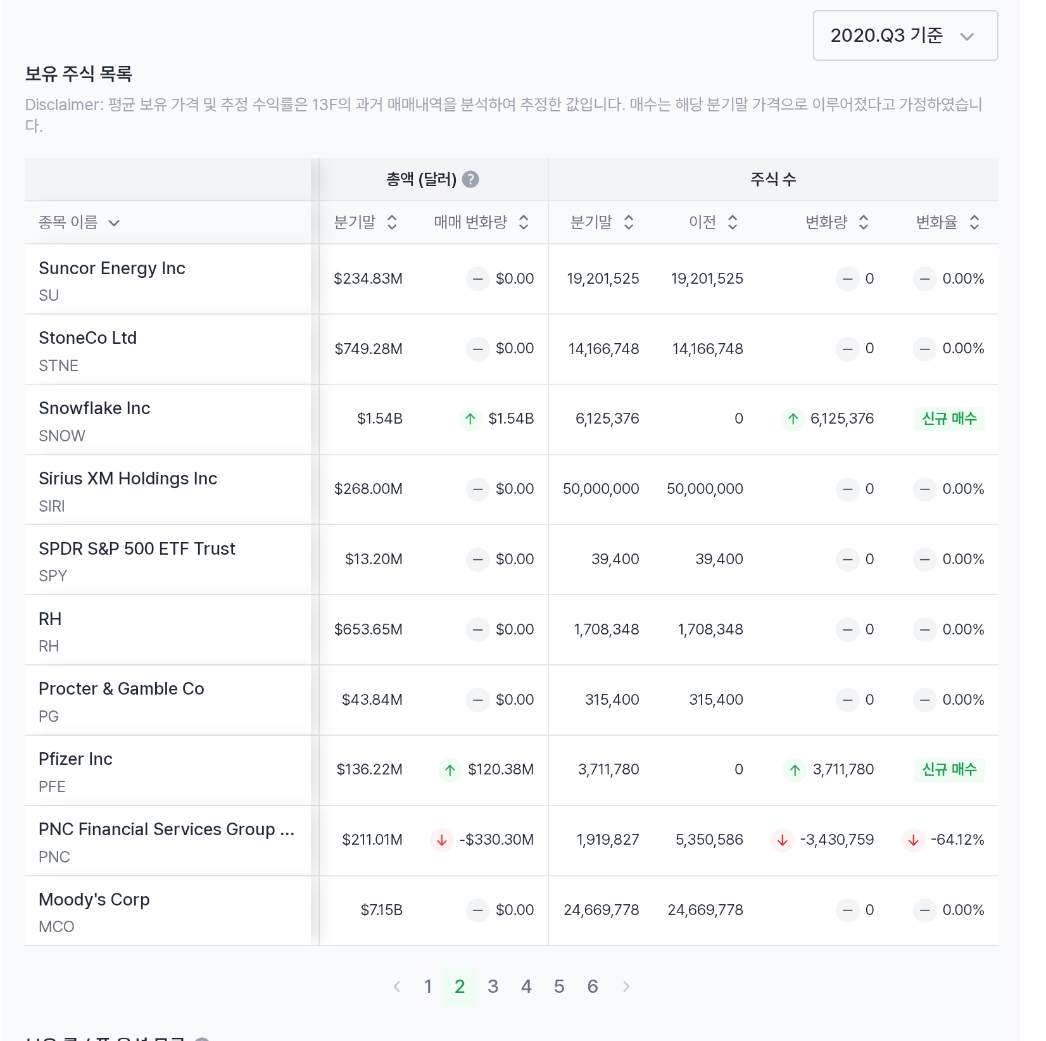
Task: Click Pfizer 신규 매수 badge
Action: tap(949, 769)
